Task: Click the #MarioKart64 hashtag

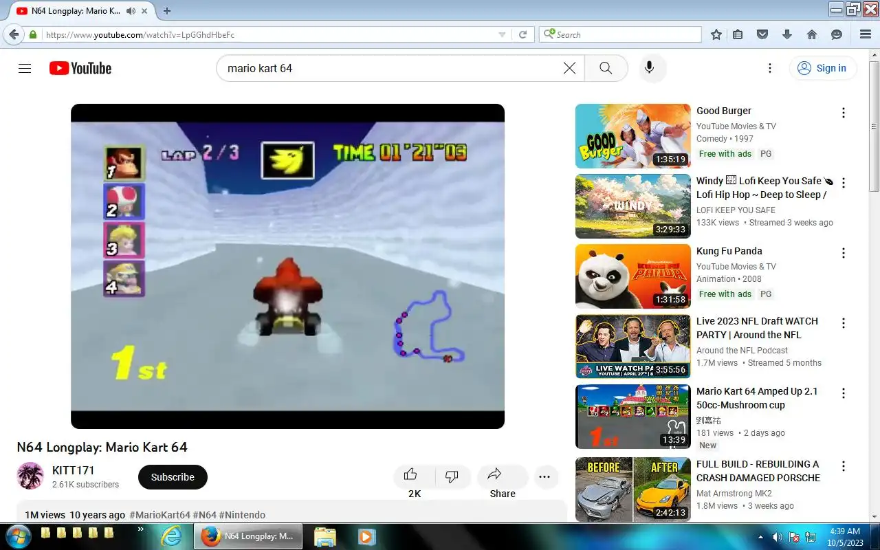Action: tap(159, 515)
